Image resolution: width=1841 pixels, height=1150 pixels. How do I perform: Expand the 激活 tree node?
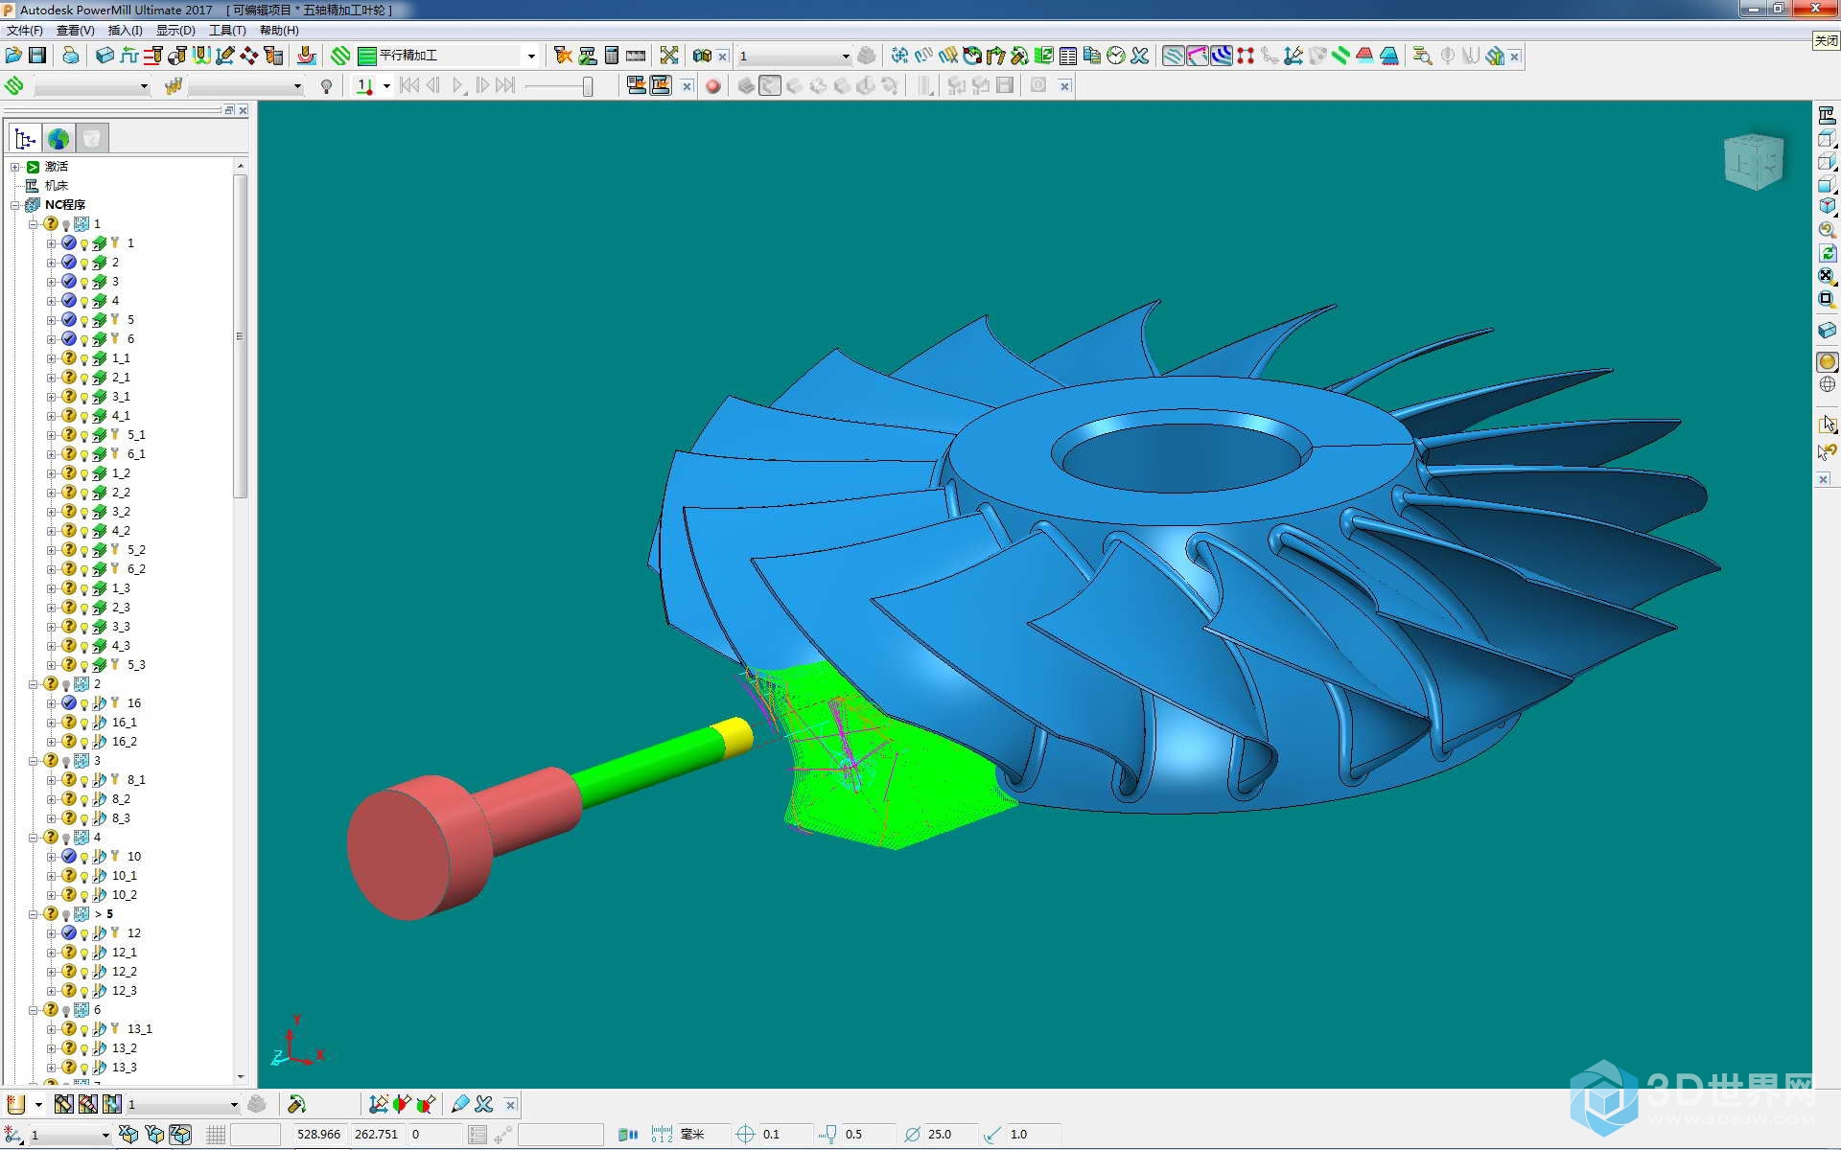click(x=15, y=167)
